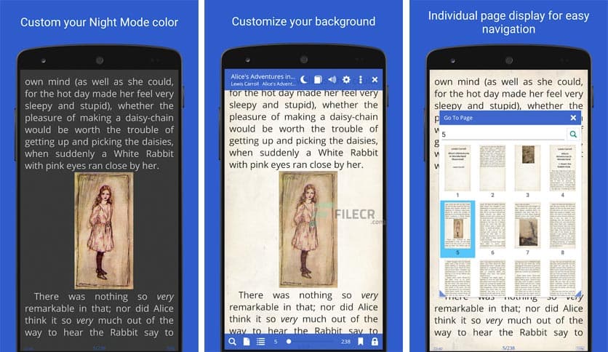Screen dimensions: 608x352
Task: Open the go-to-page document icon
Action: 247,341
